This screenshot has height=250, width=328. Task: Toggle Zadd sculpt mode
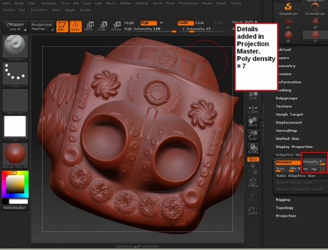pyautogui.click(x=185, y=23)
